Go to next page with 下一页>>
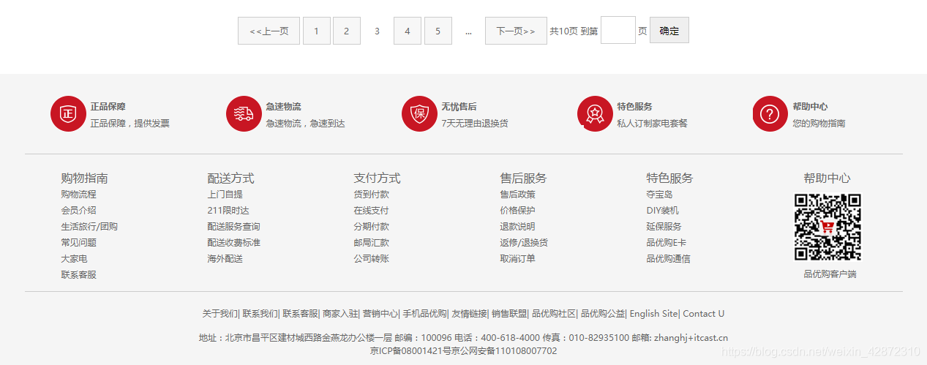 [x=516, y=31]
